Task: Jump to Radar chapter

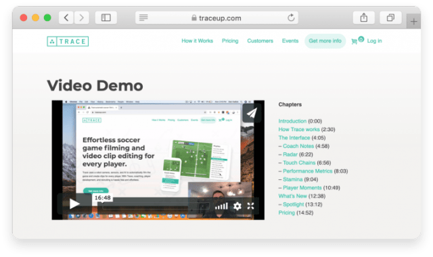Action: coord(290,154)
